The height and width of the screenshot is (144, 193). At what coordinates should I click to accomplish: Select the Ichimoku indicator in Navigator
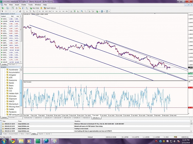(13, 96)
